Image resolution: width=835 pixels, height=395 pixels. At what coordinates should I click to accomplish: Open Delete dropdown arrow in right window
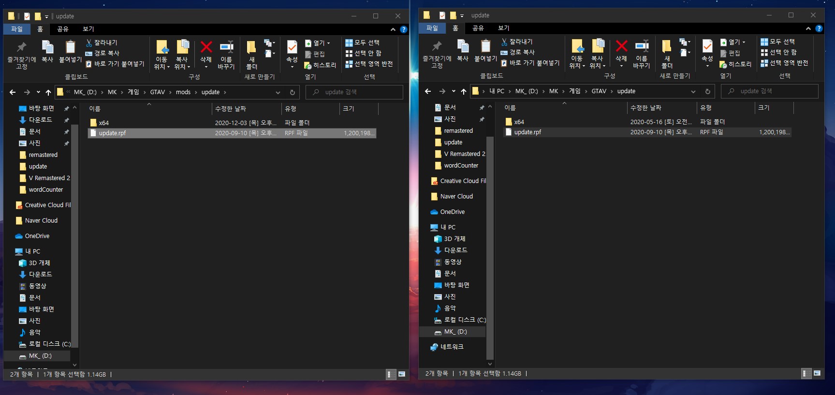(x=621, y=66)
